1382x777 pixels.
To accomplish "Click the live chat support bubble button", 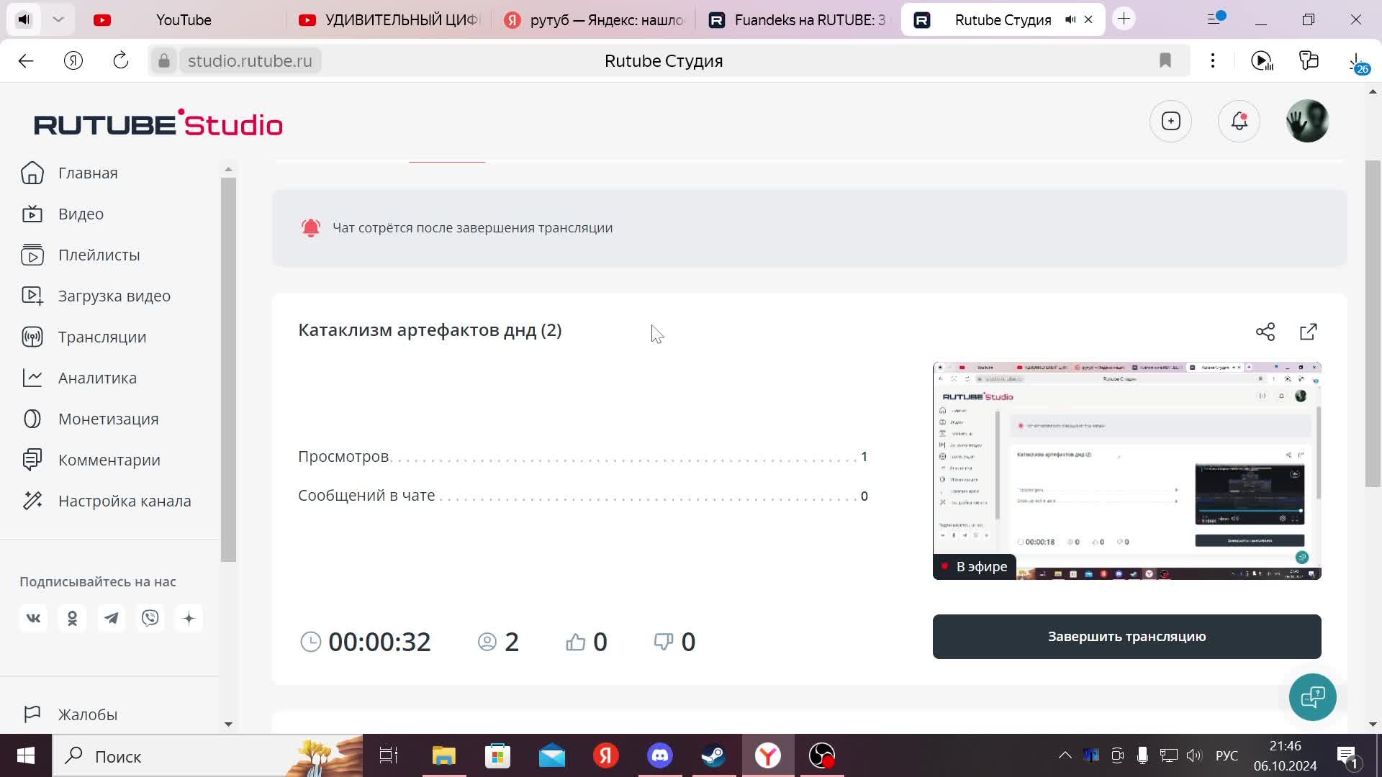I will point(1313,697).
